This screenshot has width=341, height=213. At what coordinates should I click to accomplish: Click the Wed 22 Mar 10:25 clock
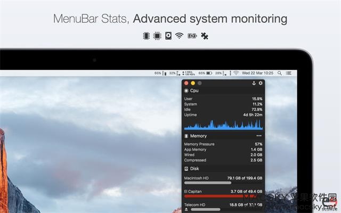pos(257,73)
